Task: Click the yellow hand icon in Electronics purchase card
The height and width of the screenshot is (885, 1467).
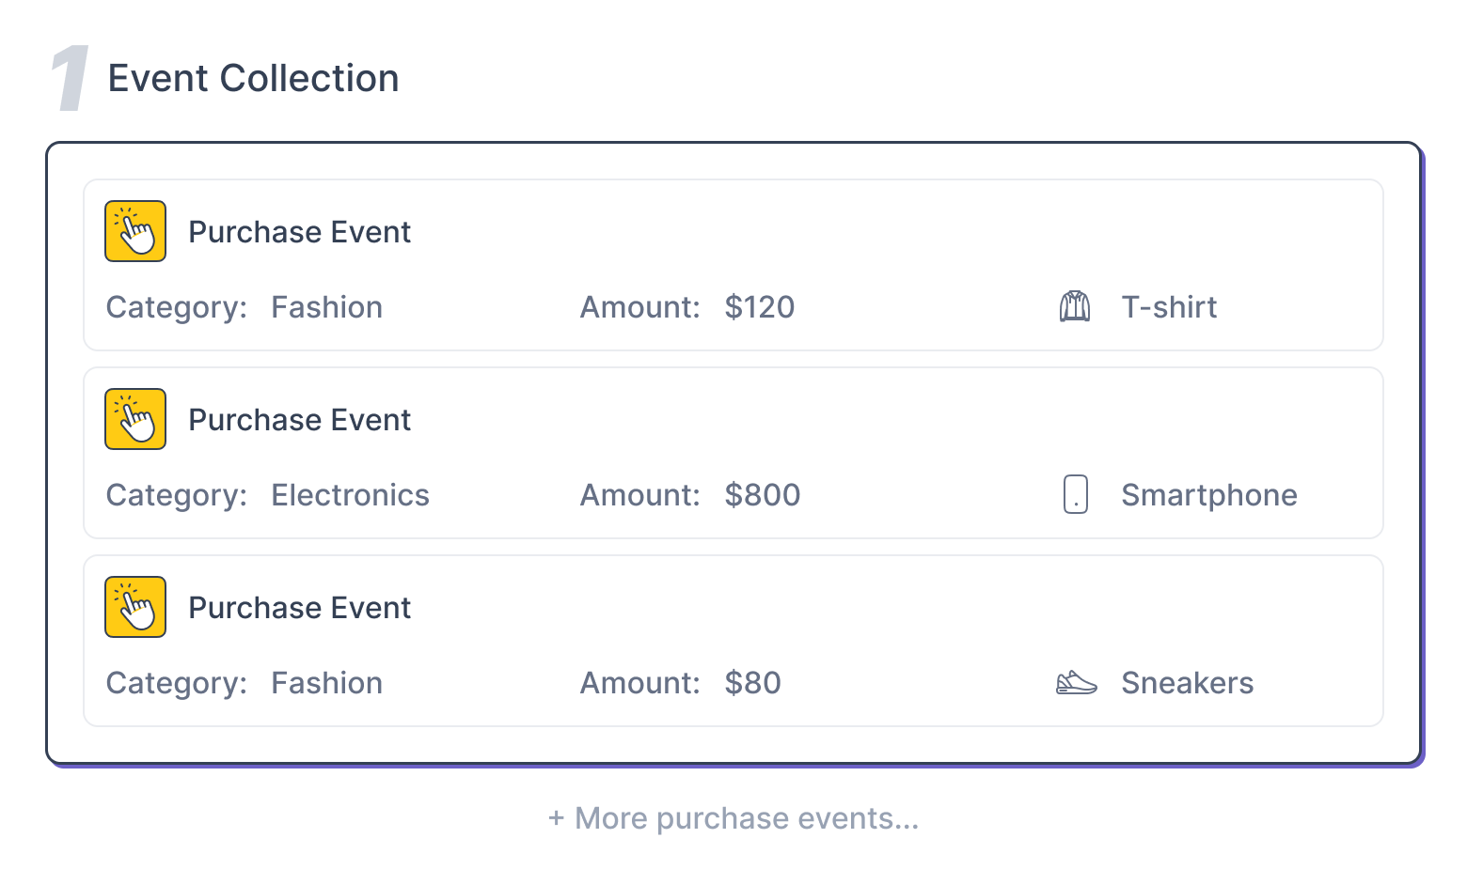Action: (135, 419)
